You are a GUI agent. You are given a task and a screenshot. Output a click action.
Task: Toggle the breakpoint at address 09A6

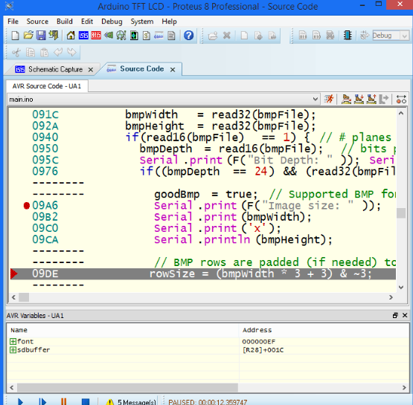26,205
